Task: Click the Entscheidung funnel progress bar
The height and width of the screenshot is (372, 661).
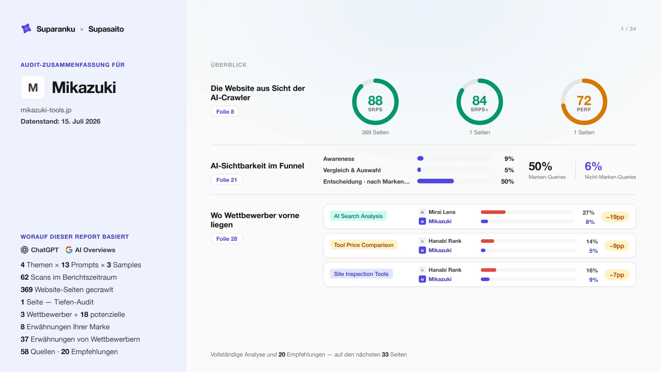Action: click(454, 181)
